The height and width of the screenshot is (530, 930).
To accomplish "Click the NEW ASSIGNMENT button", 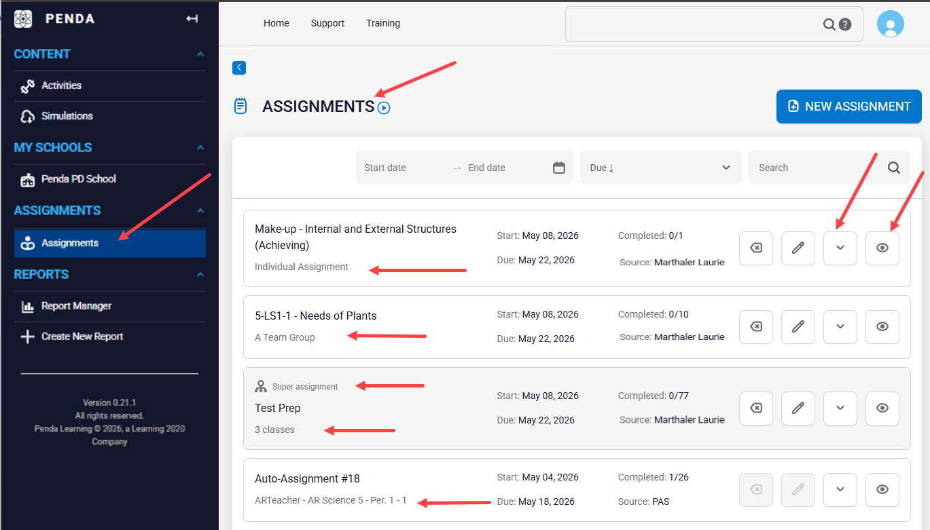I will (849, 107).
